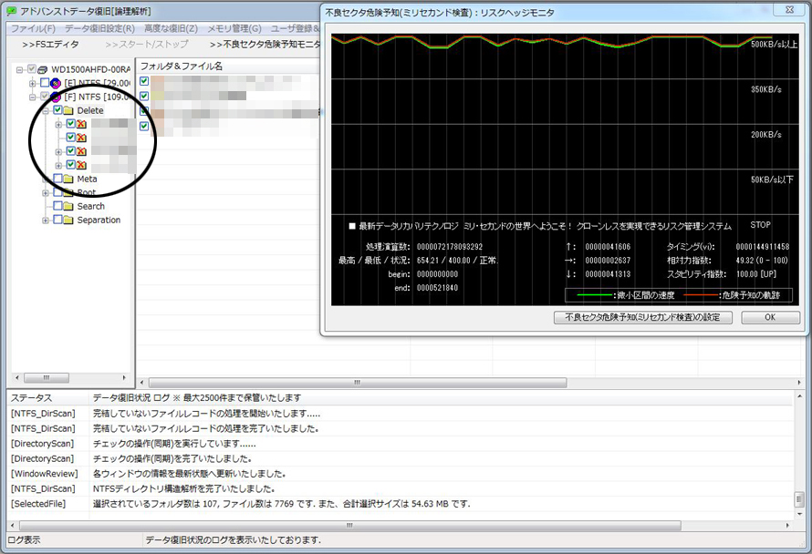Screen dimensions: 812x554
Task: Select the Delete tree item label
Action: (x=90, y=110)
